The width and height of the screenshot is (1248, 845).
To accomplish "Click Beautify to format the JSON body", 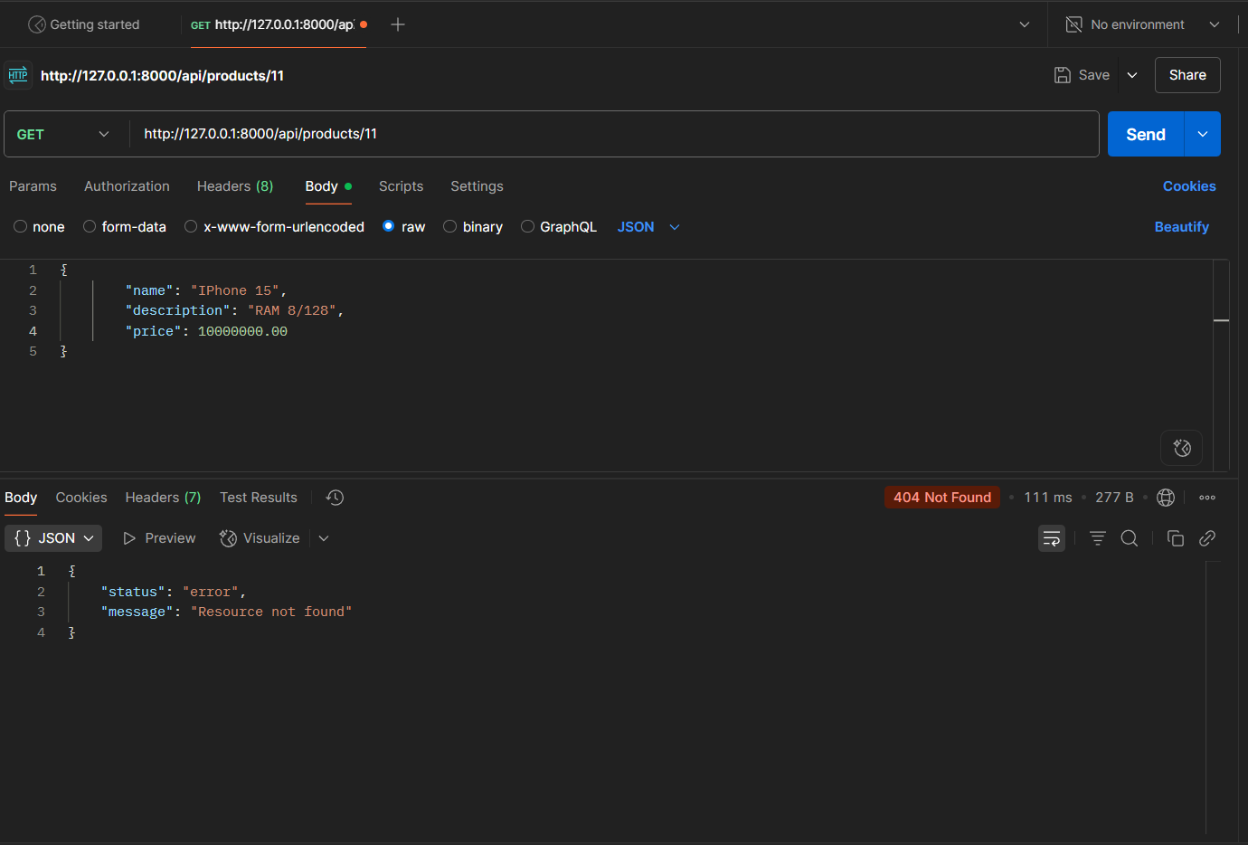I will 1181,226.
